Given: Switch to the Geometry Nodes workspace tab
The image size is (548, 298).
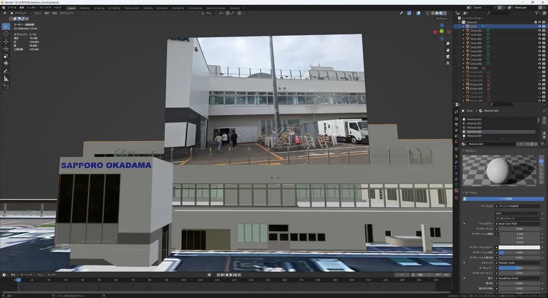Looking at the screenshot, I should 216,8.
